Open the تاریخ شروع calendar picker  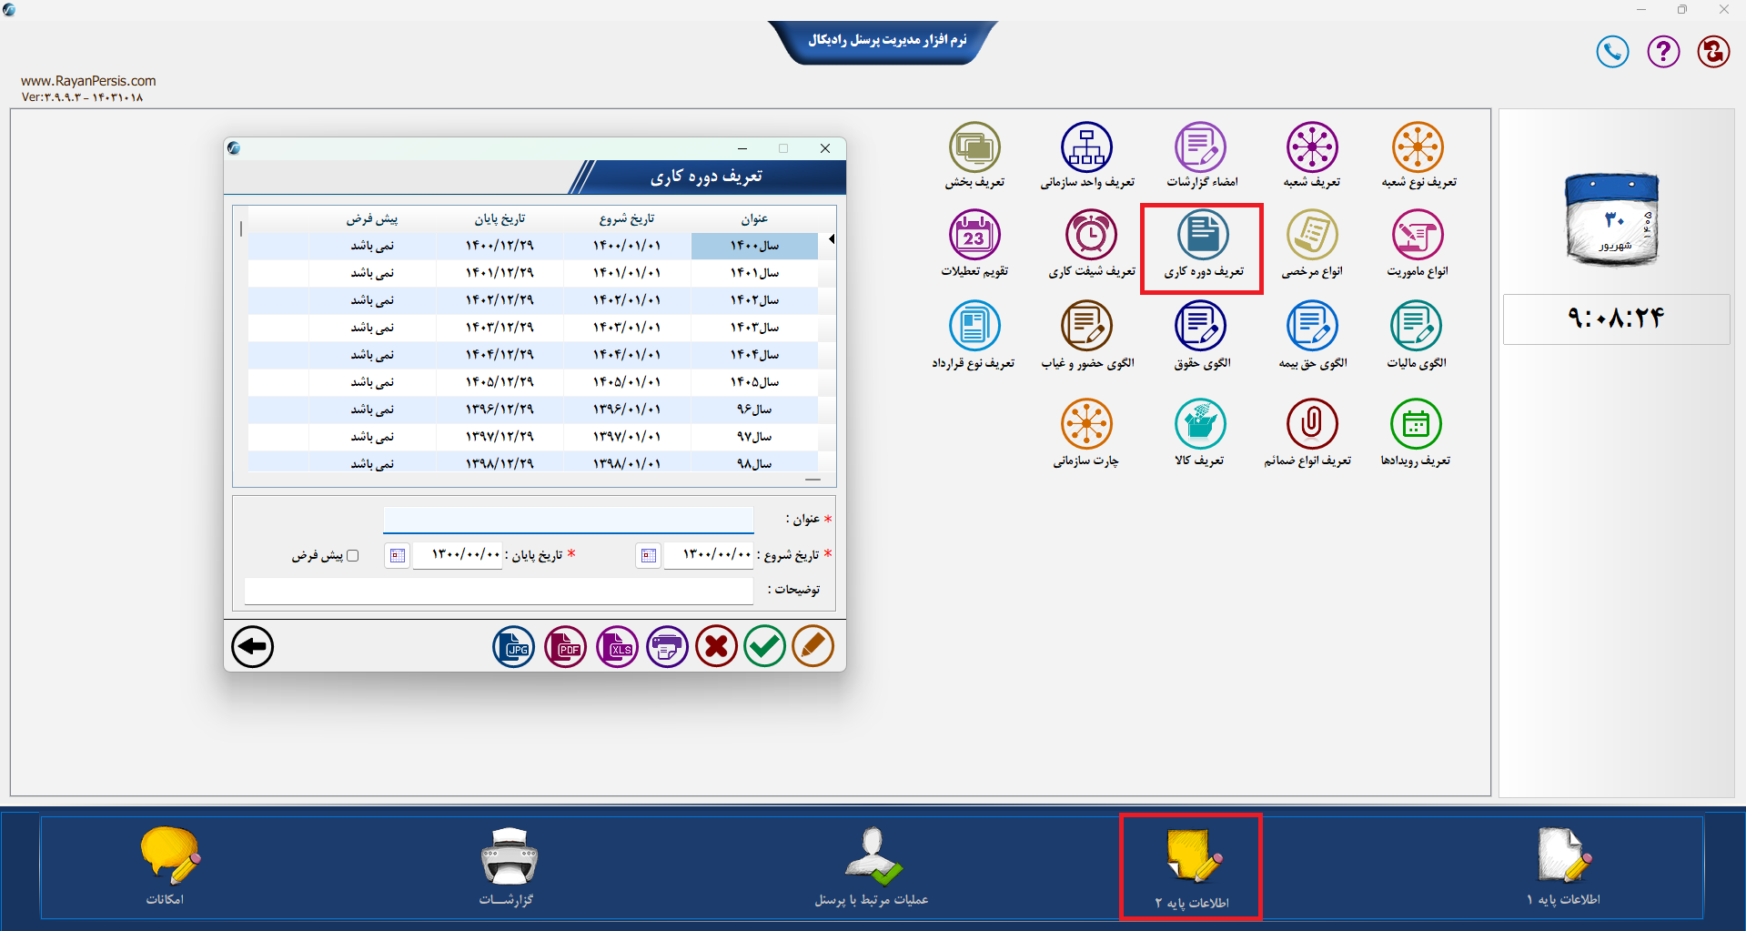[648, 555]
